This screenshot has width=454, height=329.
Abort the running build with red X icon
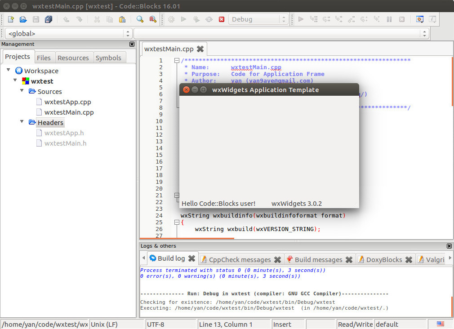[222, 19]
